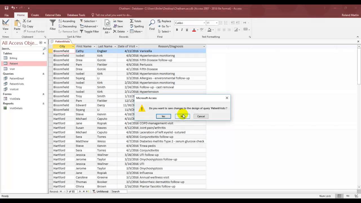Viewport: 361px width, 203px height.
Task: Collapse the Forms group in navigation pane
Action: pyautogui.click(x=43, y=94)
